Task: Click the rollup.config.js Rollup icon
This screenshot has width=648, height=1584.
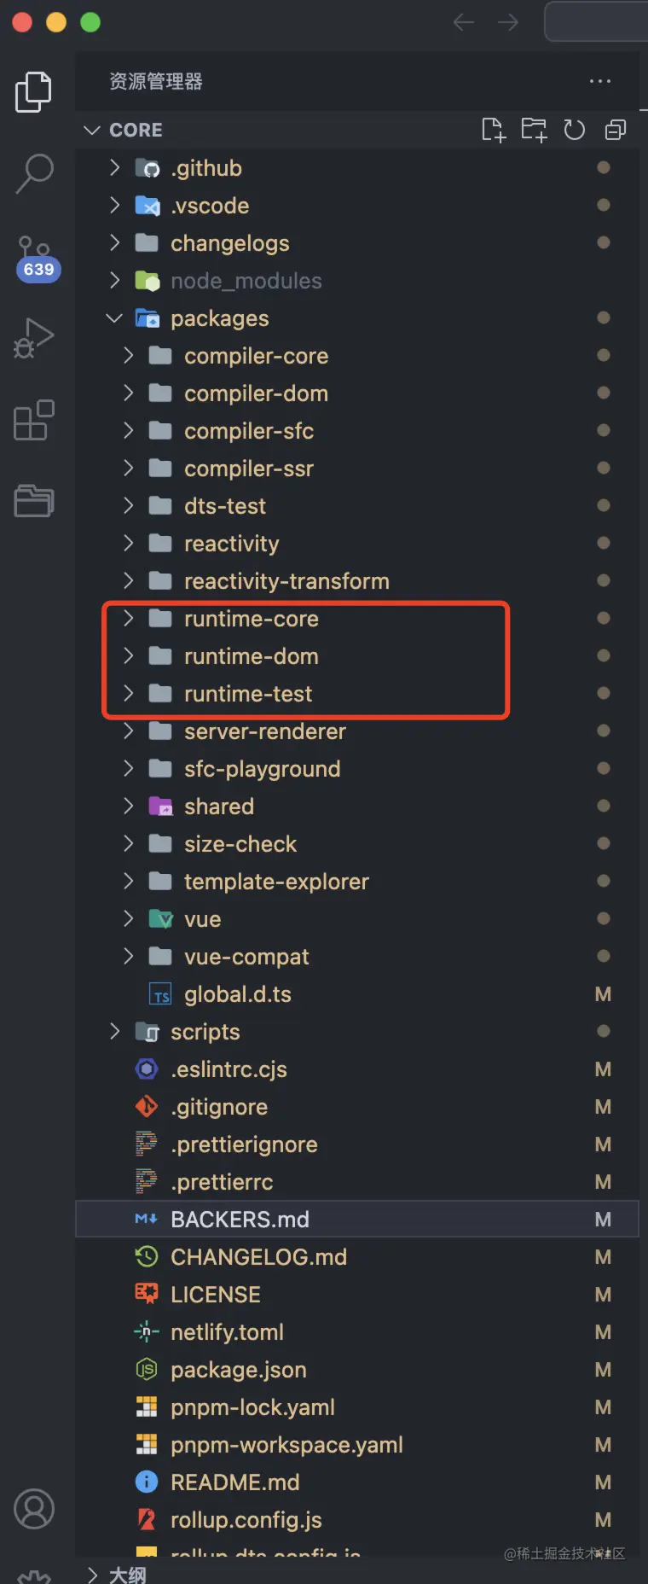Action: coord(147,1520)
